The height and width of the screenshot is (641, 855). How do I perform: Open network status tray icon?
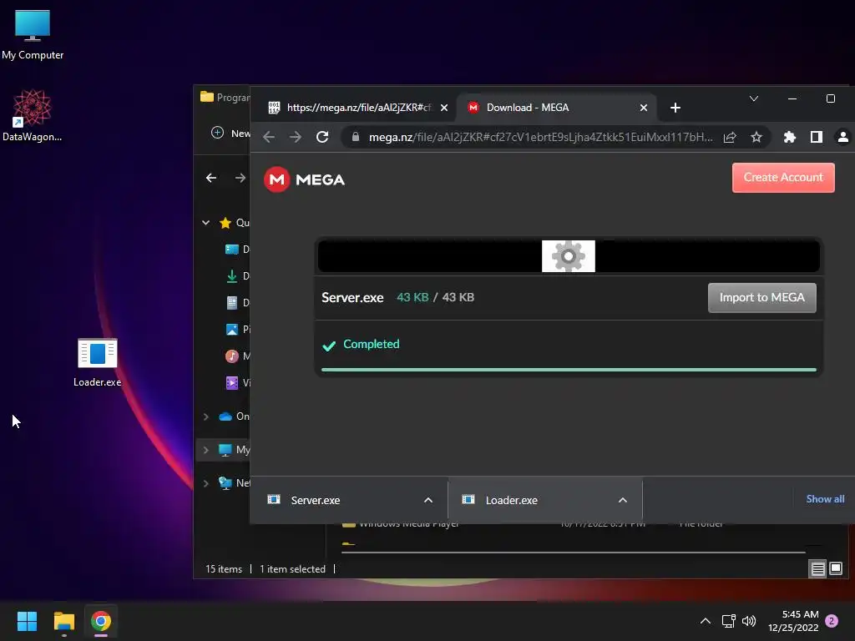(728, 621)
